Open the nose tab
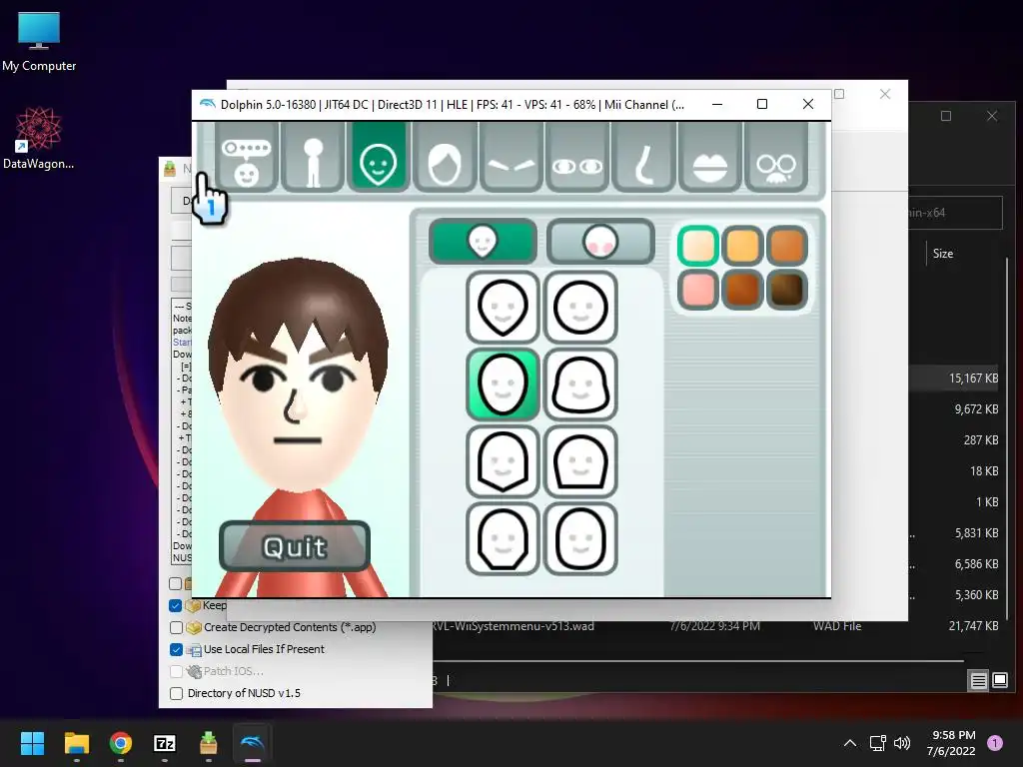Screen dimensions: 1023x767 [x=644, y=158]
